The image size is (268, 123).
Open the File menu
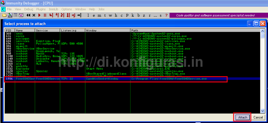coord(9,9)
